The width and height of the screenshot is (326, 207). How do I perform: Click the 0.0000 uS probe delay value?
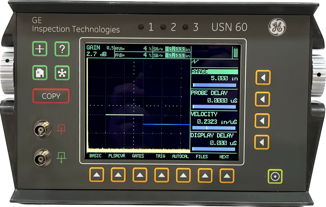pyautogui.click(x=222, y=100)
